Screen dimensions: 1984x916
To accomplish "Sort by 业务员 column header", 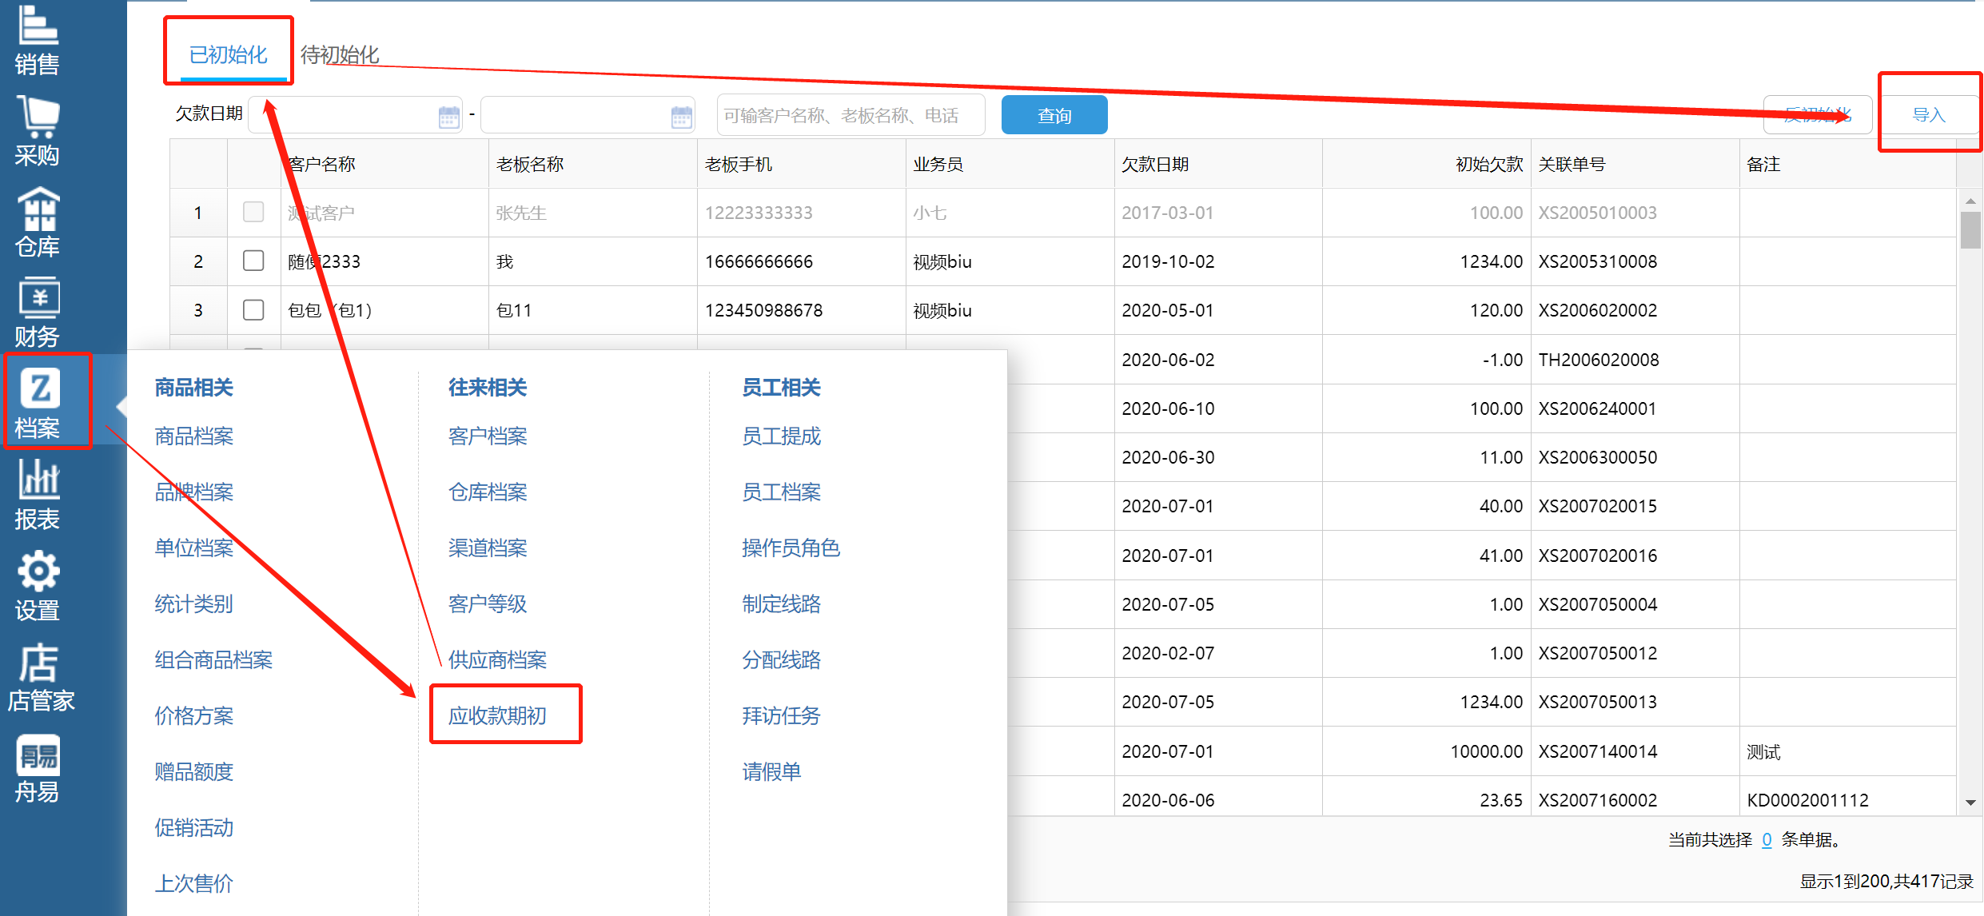I will click(1010, 164).
